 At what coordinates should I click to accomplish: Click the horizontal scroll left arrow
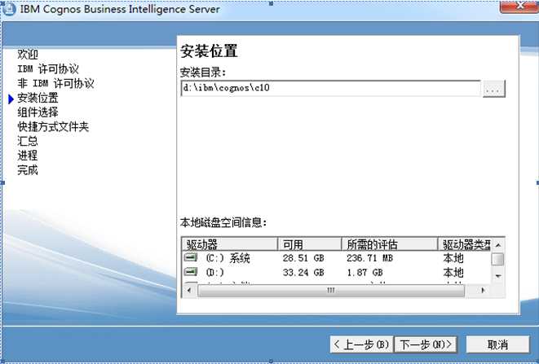188,290
